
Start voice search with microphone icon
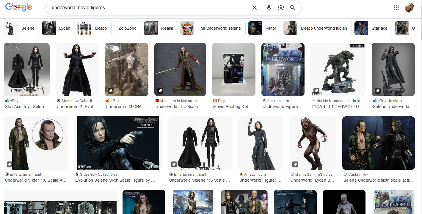click(269, 8)
